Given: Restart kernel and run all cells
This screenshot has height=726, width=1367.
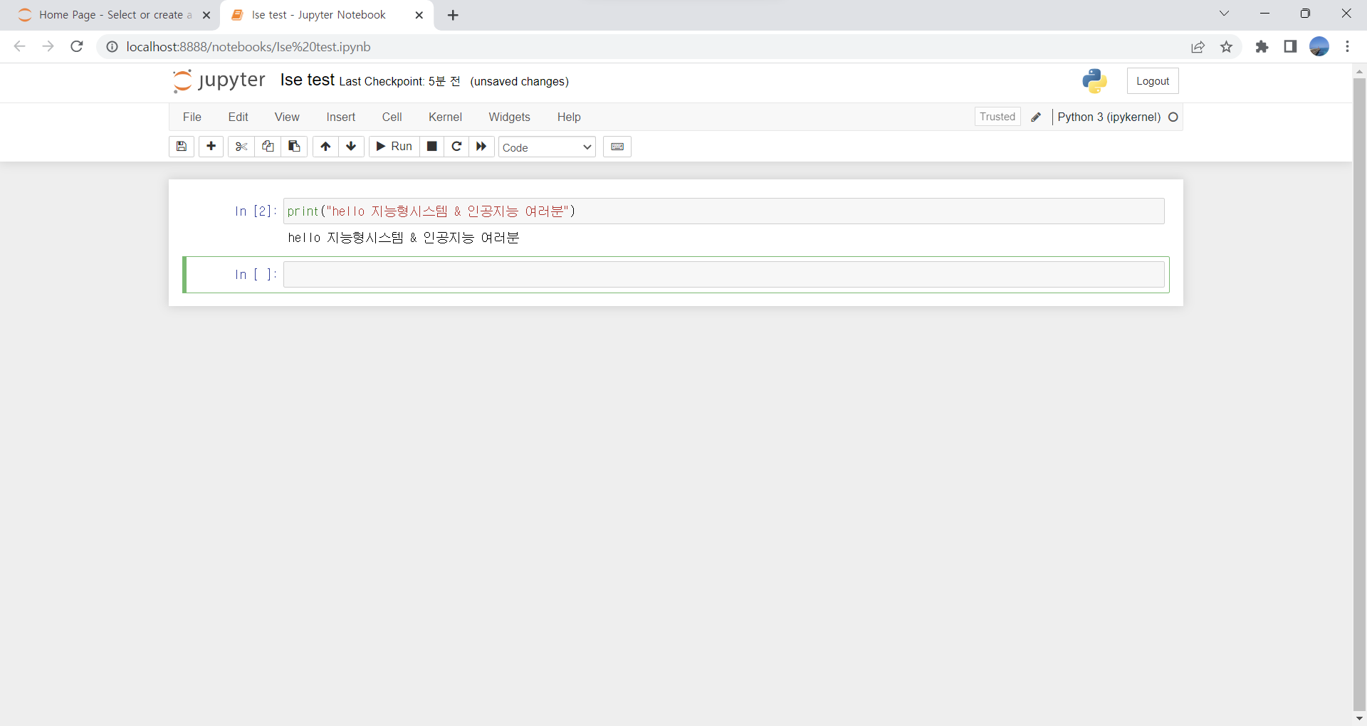Looking at the screenshot, I should pos(481,147).
